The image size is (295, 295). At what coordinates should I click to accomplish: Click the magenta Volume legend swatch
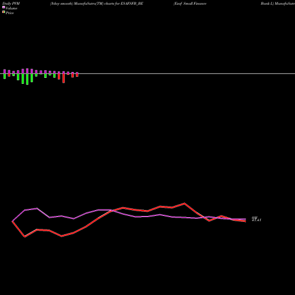4,7
